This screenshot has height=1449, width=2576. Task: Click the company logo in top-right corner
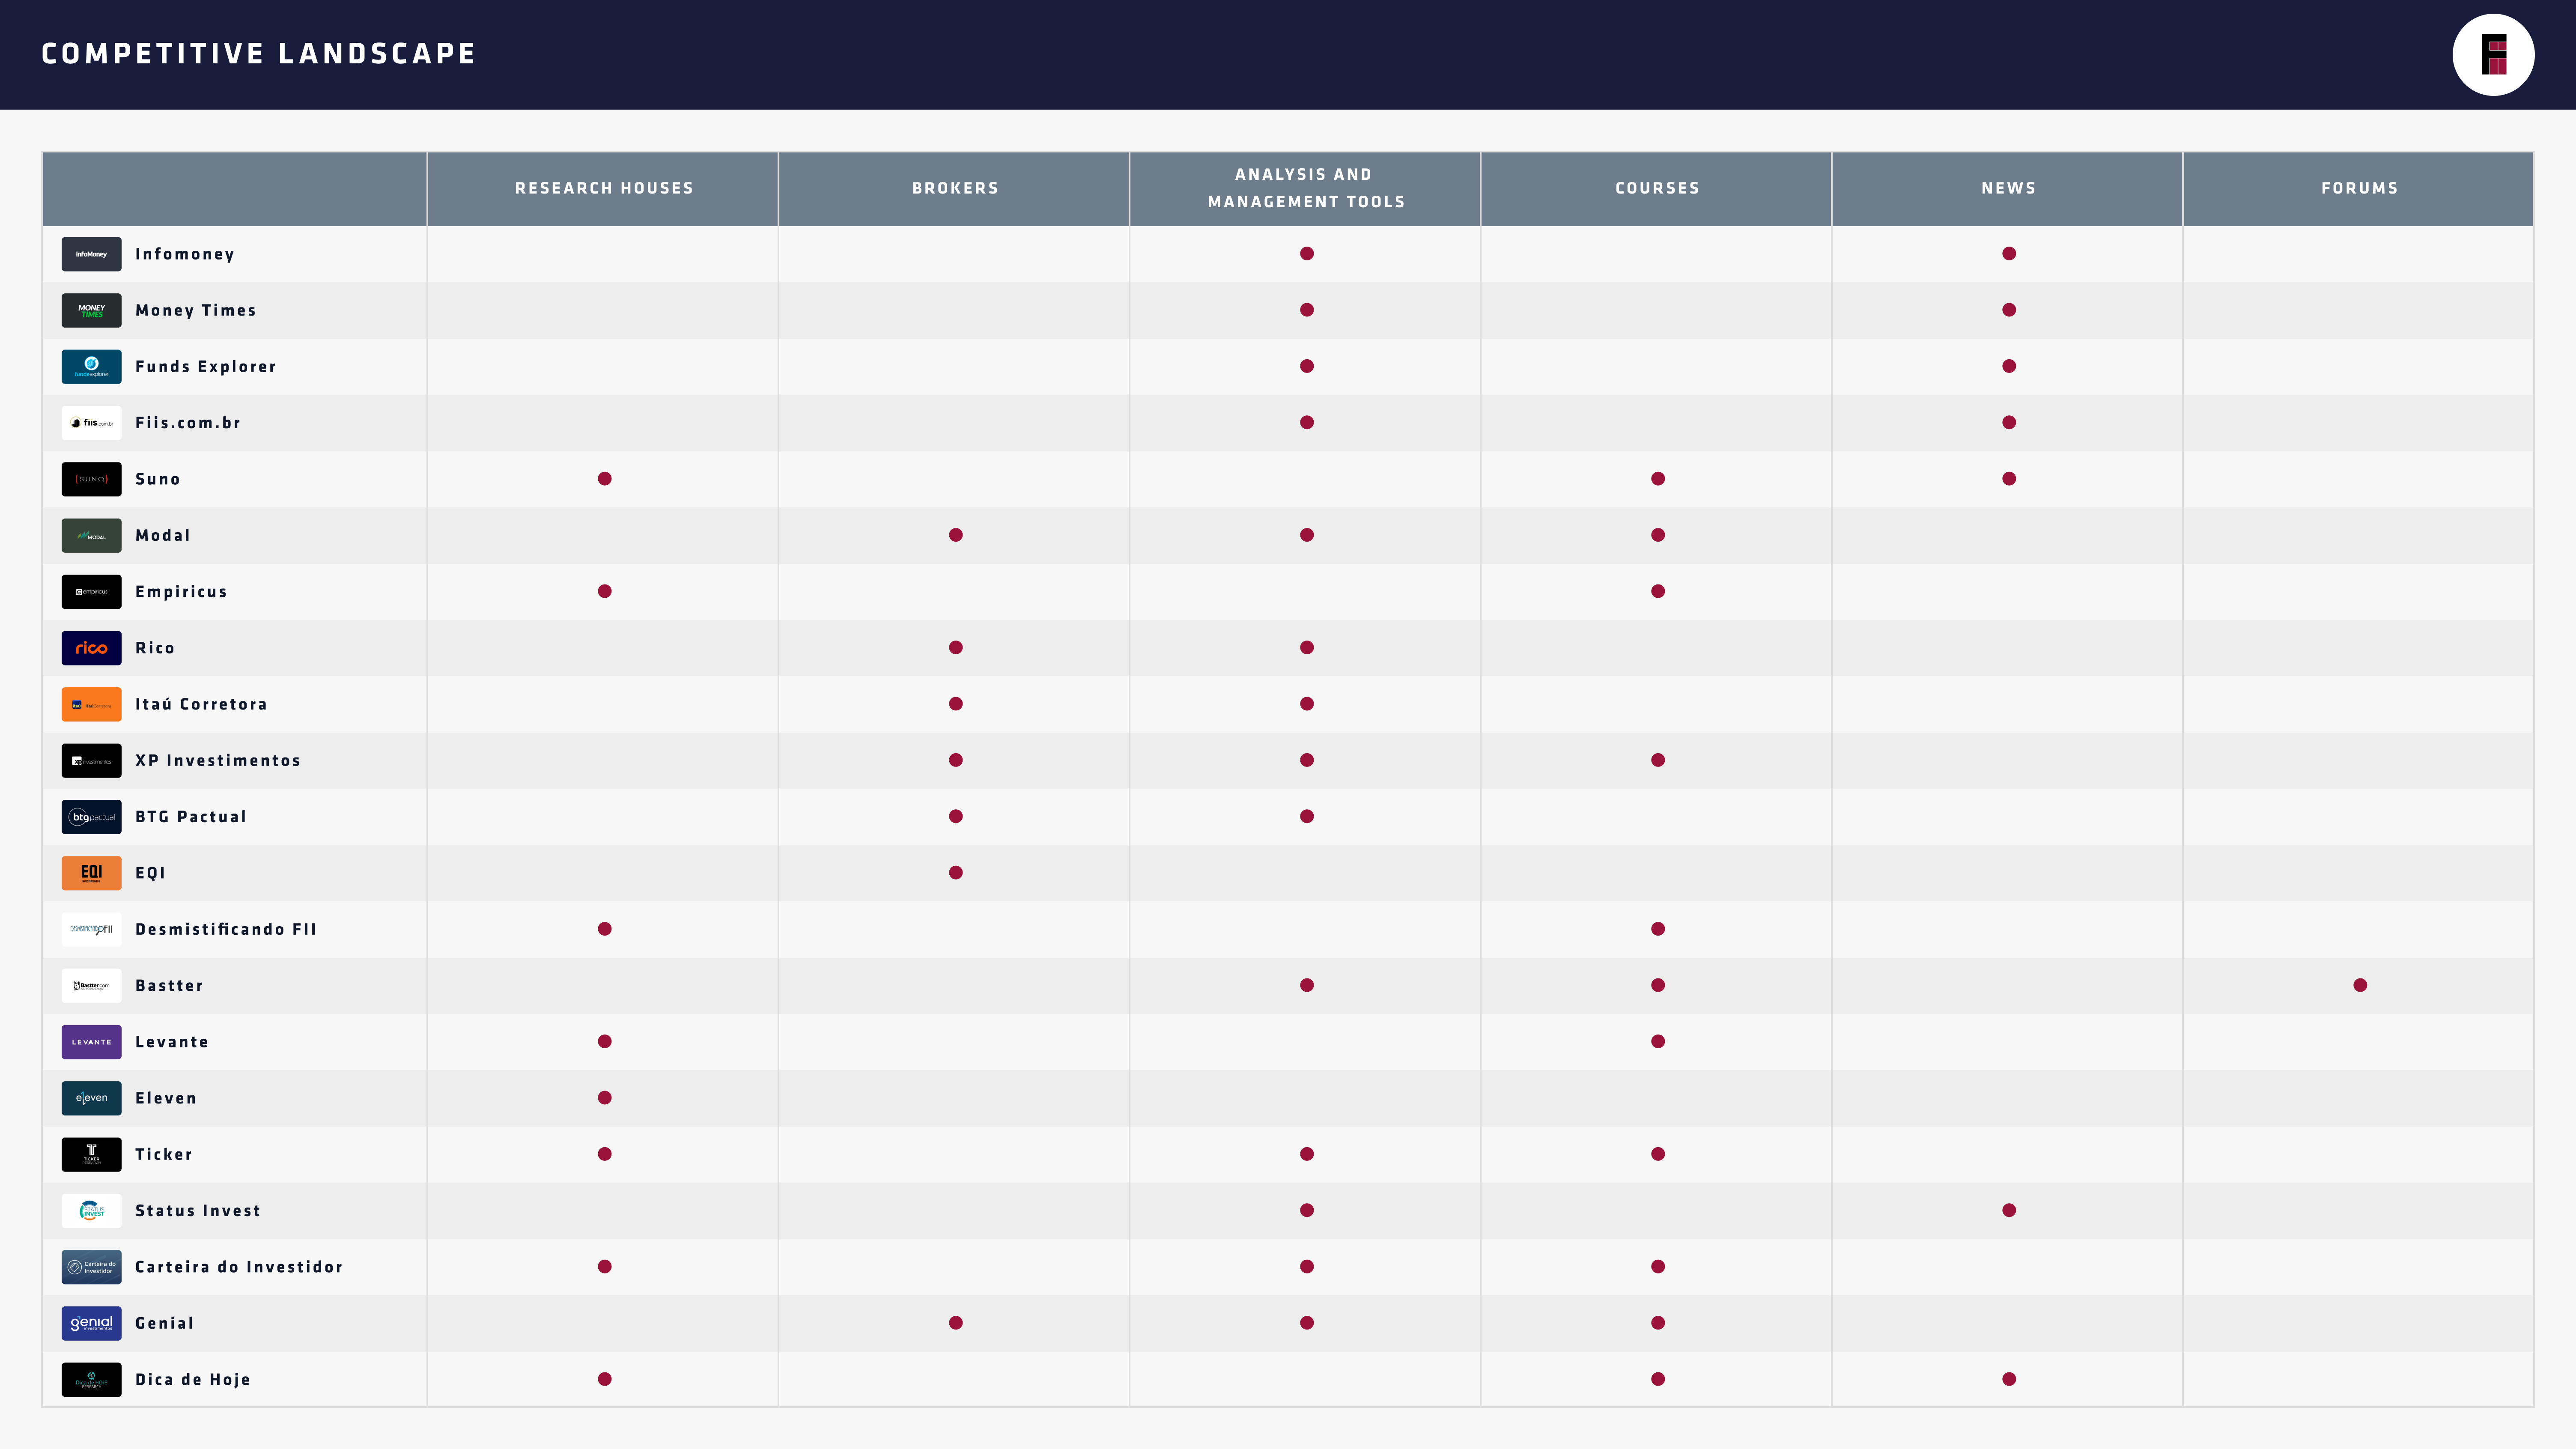(2493, 54)
